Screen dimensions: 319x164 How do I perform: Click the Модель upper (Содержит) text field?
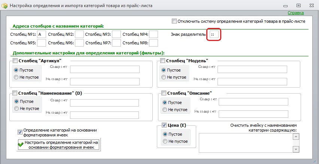[x=252, y=69]
